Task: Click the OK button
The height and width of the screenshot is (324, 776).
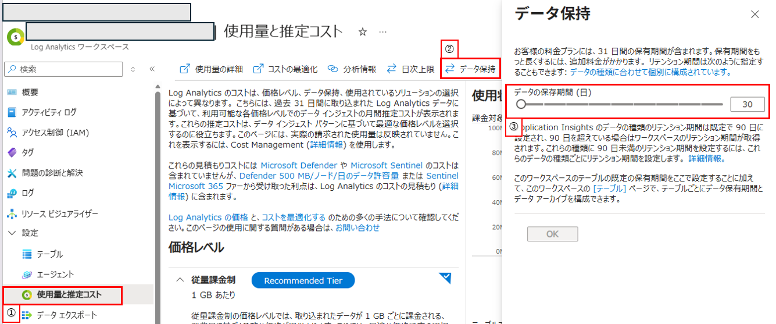Action: 552,234
